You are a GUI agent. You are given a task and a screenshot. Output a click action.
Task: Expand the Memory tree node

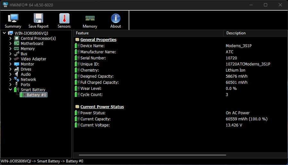click(11, 48)
